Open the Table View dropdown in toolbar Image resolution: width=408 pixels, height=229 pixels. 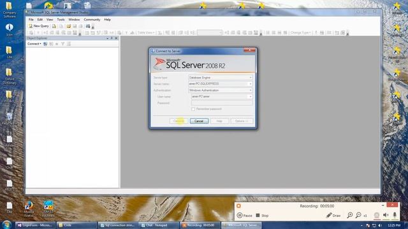(x=146, y=32)
